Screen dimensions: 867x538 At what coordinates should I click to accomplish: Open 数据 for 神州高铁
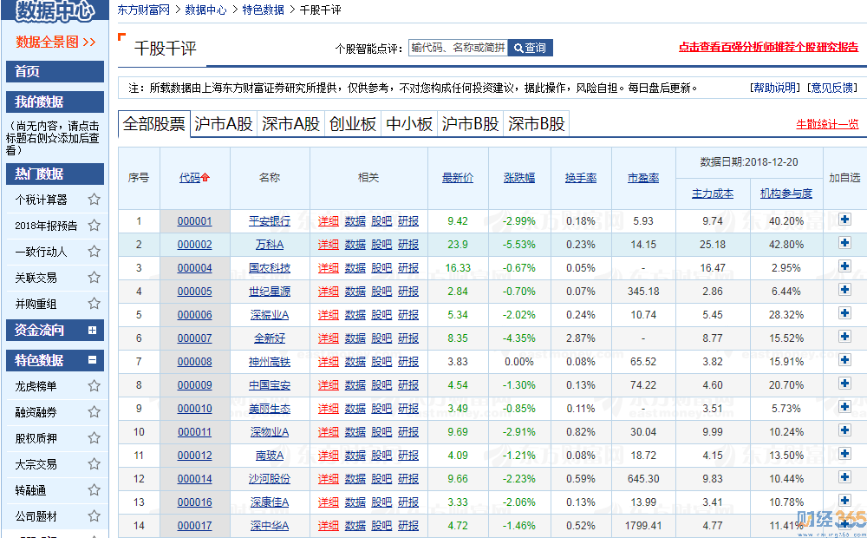click(355, 362)
